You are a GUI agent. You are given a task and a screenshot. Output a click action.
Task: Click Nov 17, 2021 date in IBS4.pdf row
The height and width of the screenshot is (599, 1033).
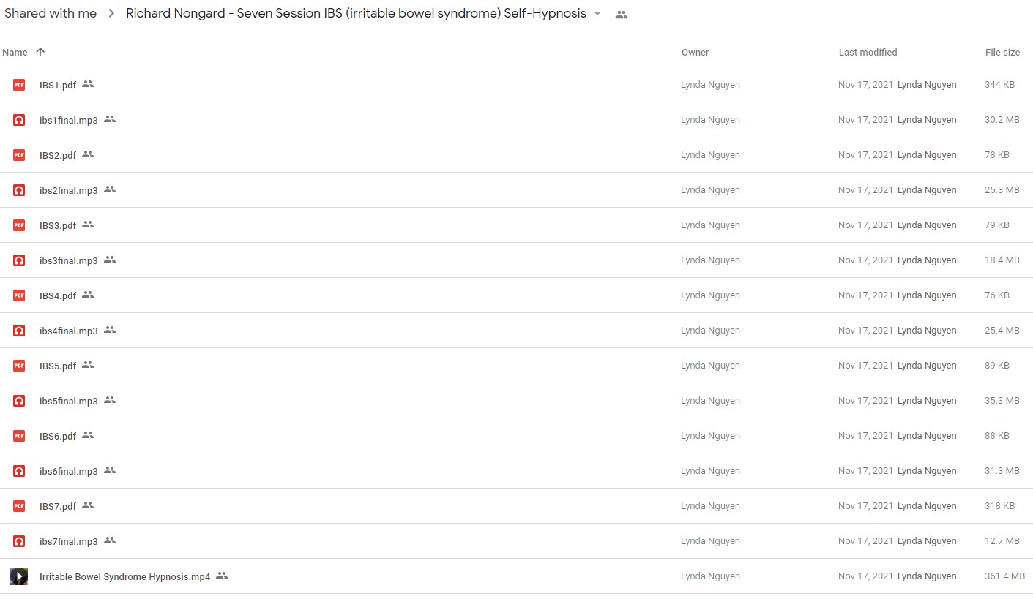click(865, 295)
